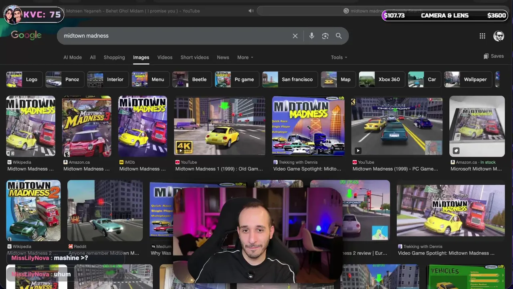Click 'Midtown Madness (1999) - PC Game...' link

(x=395, y=169)
